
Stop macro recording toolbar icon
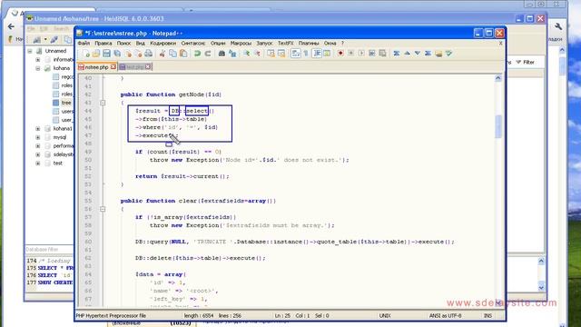(351, 54)
